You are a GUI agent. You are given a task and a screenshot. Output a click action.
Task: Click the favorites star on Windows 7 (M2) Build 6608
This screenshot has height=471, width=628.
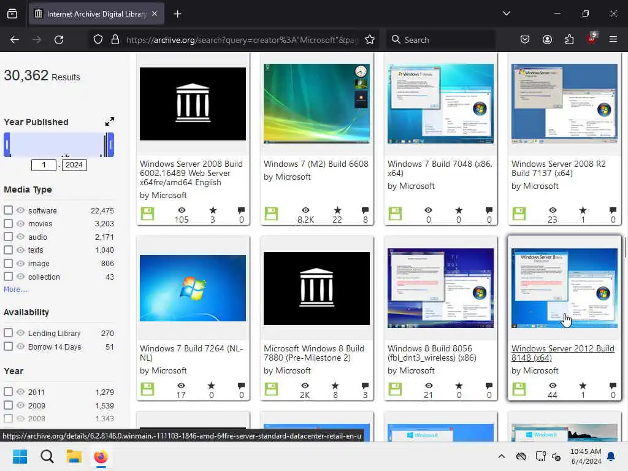coord(338,210)
